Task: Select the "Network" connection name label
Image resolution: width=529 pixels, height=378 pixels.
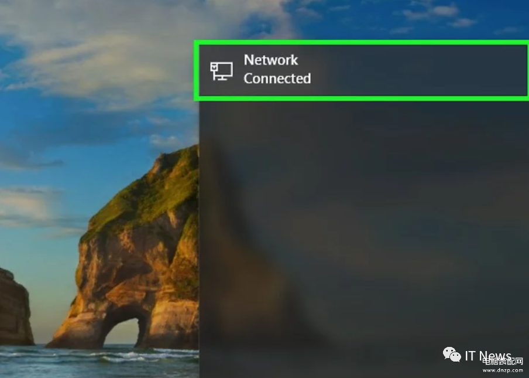Action: (x=270, y=60)
